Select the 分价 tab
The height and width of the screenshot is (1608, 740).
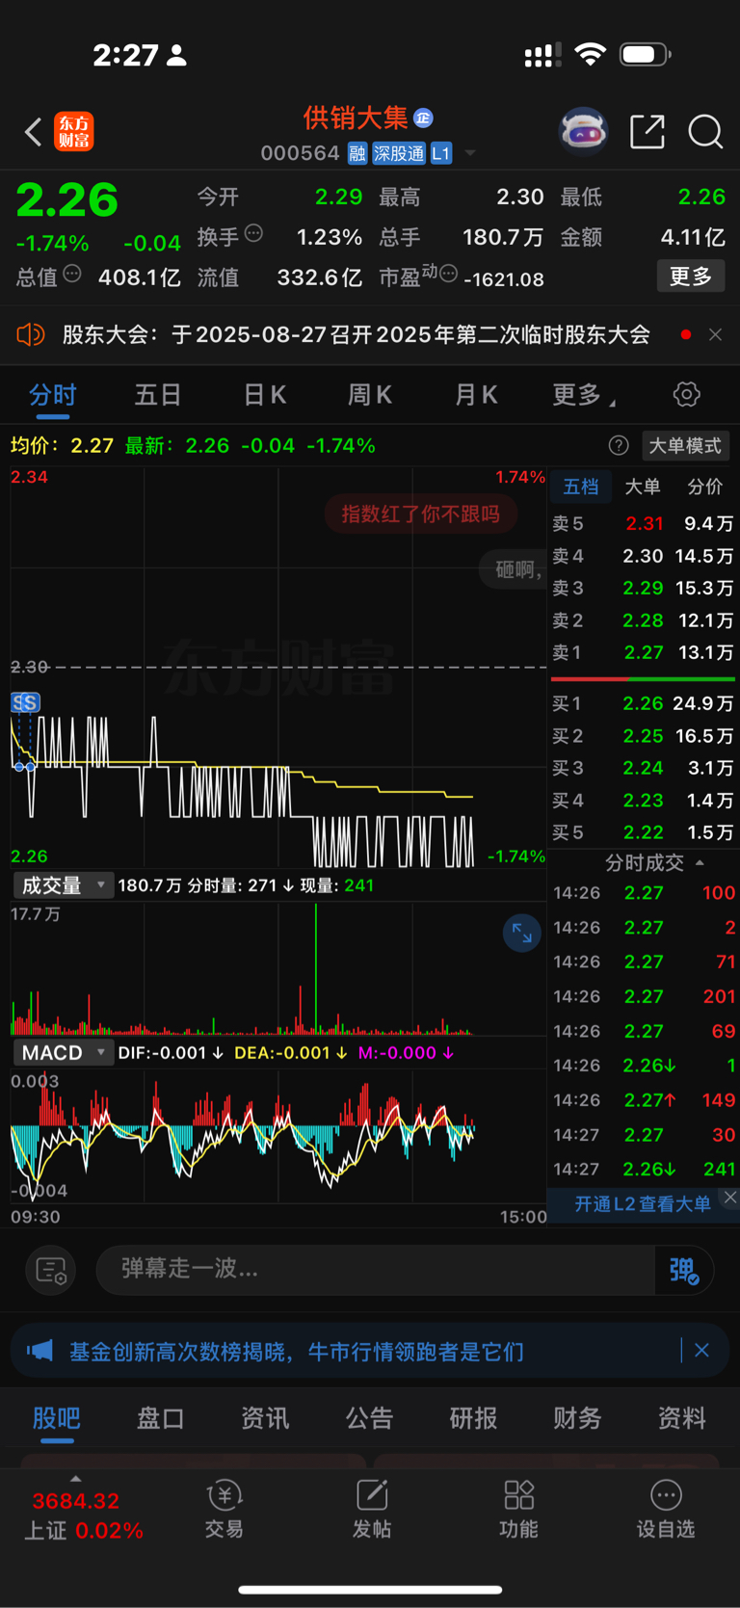coord(704,487)
